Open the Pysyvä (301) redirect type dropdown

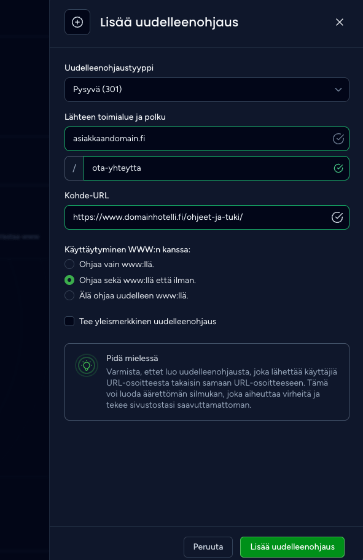click(207, 90)
